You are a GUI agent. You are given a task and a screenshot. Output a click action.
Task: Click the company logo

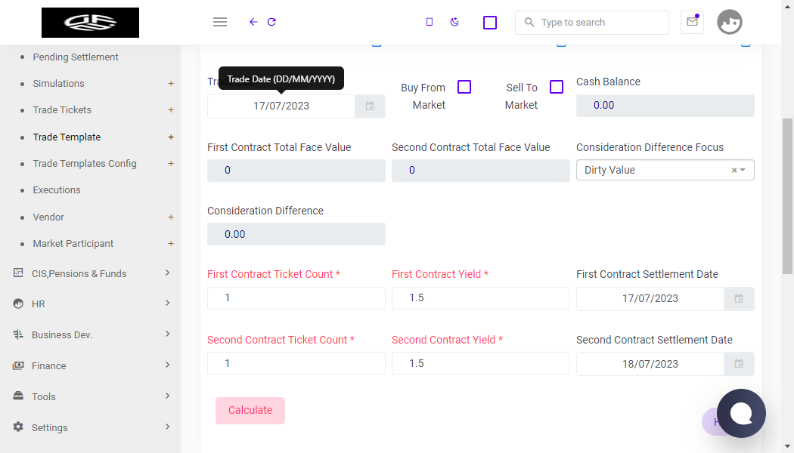90,22
